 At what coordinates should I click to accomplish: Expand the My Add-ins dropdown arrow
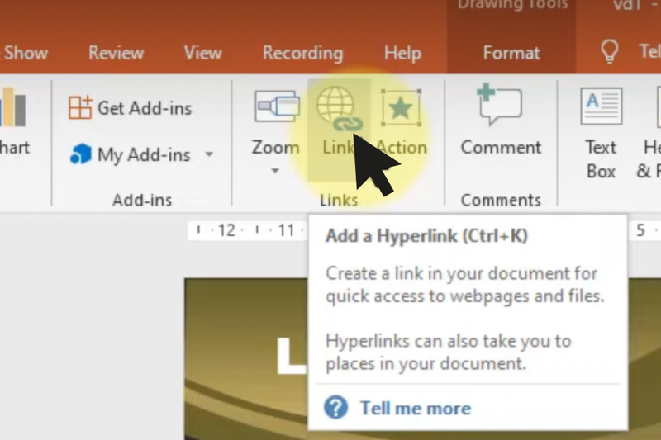[209, 154]
